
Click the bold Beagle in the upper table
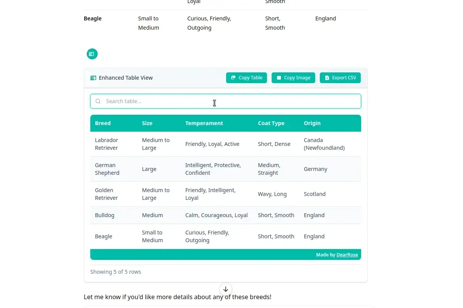pyautogui.click(x=93, y=18)
